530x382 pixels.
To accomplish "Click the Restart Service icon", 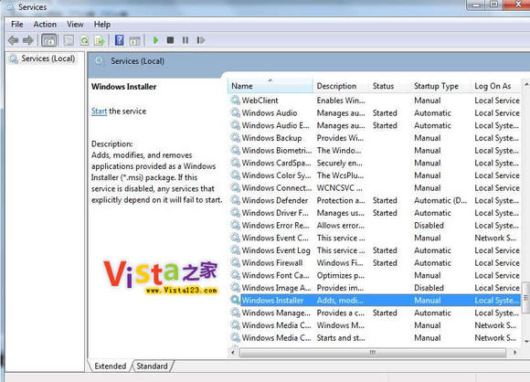I will [x=201, y=40].
